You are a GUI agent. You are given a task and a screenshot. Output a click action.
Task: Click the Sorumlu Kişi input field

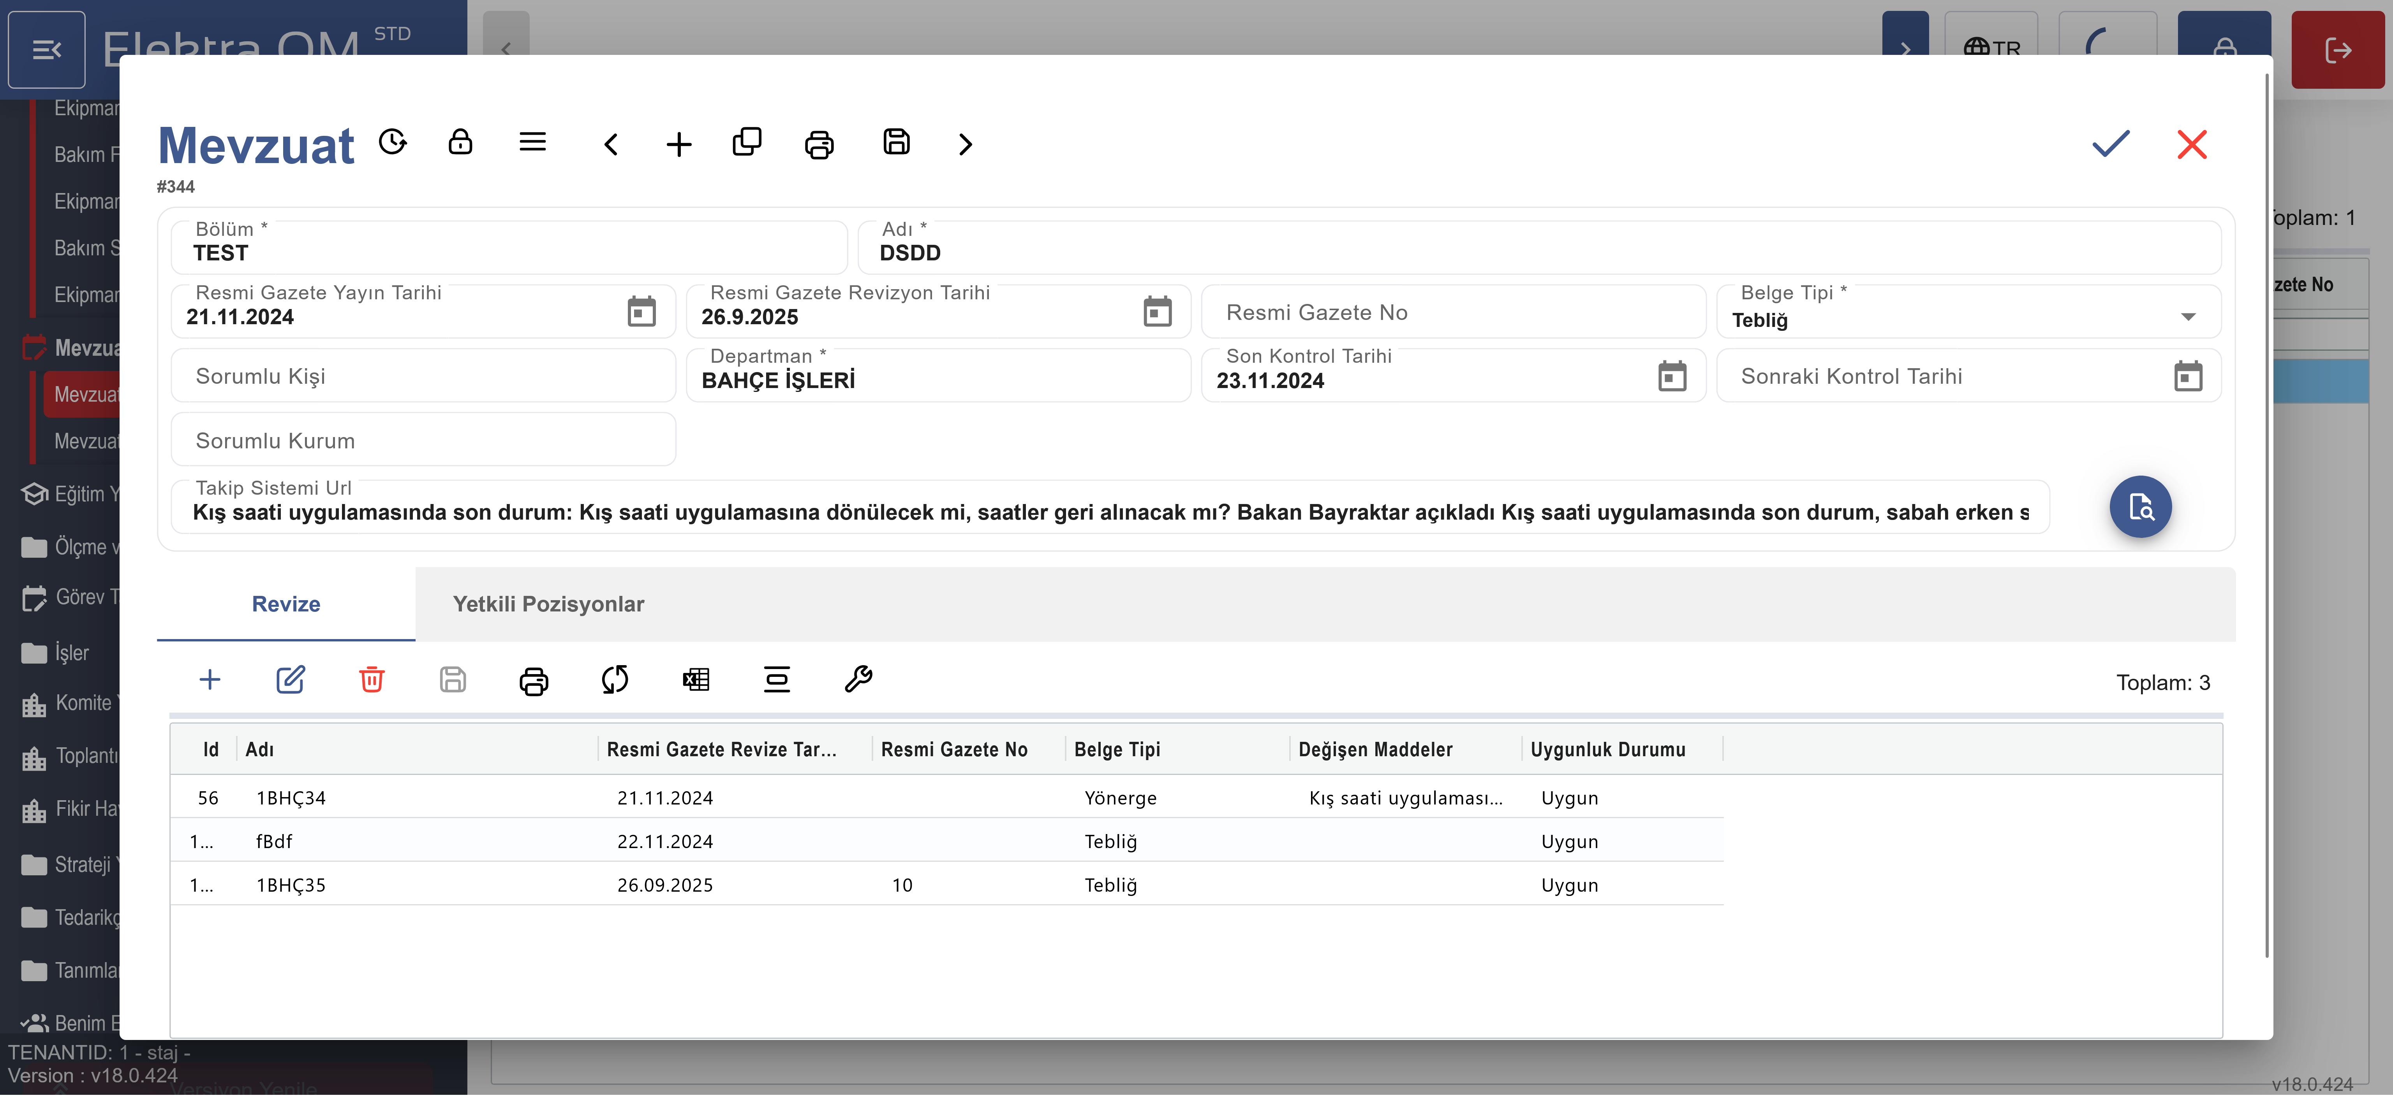(x=423, y=377)
